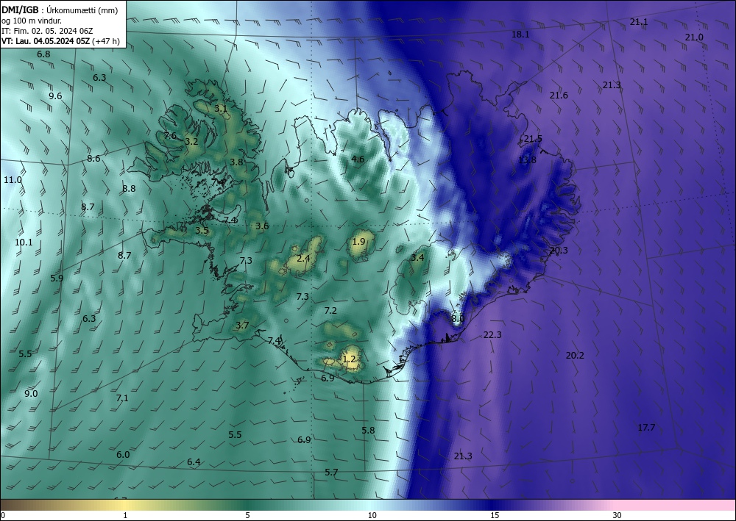This screenshot has height=521, width=736.
Task: Click the "2.4" value over the glacier
Action: 304,258
